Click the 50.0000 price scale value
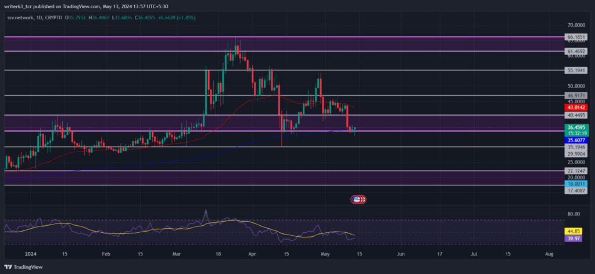This screenshot has width=595, height=274. tap(577, 86)
